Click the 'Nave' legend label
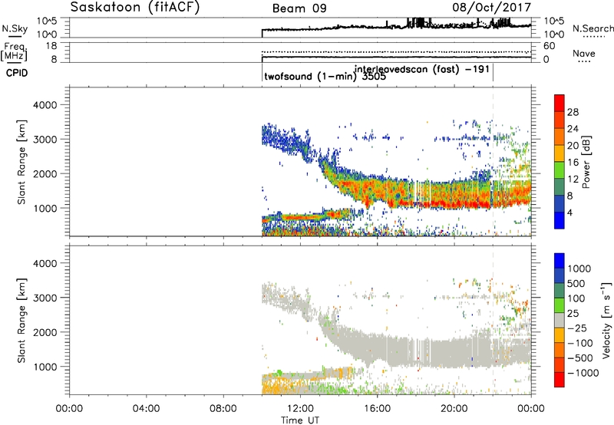This screenshot has width=614, height=425. coord(584,53)
